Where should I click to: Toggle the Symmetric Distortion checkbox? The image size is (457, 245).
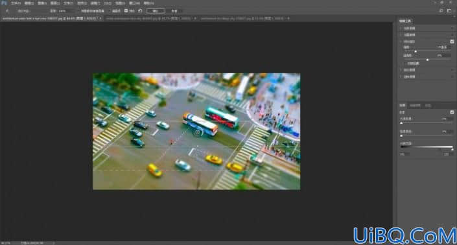[406, 64]
